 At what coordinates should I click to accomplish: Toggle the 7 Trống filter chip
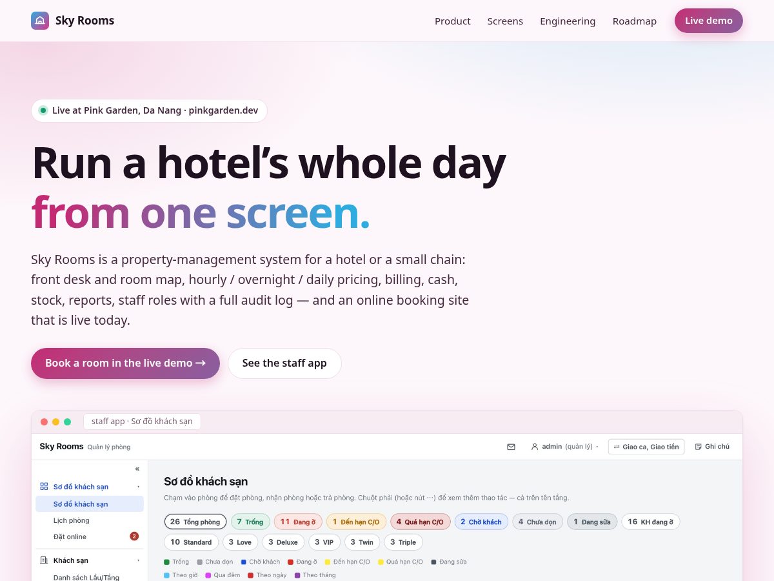tap(250, 522)
